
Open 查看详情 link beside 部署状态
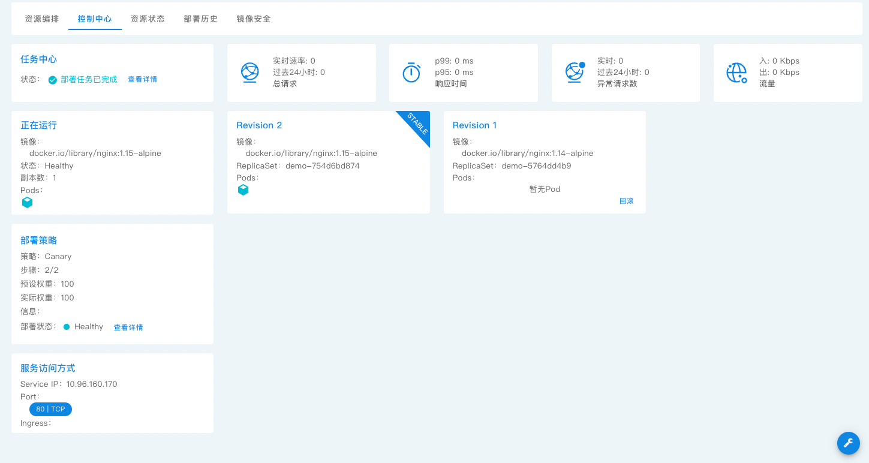click(128, 327)
